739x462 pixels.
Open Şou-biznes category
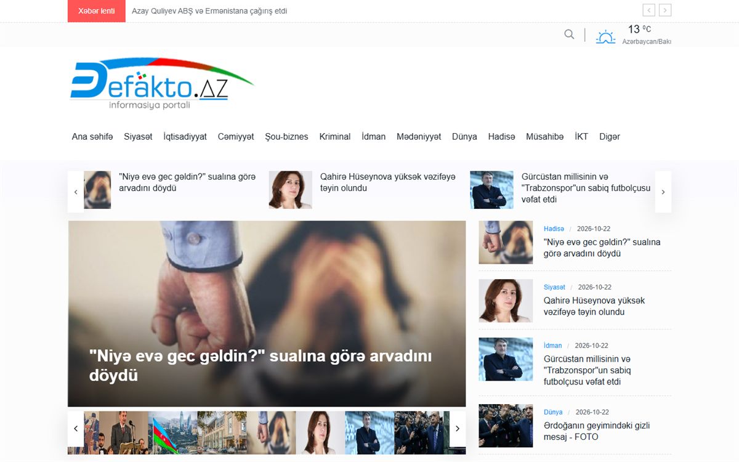286,137
